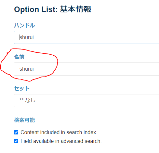Click the 'Field available in advanced search.' label

coord(61,141)
